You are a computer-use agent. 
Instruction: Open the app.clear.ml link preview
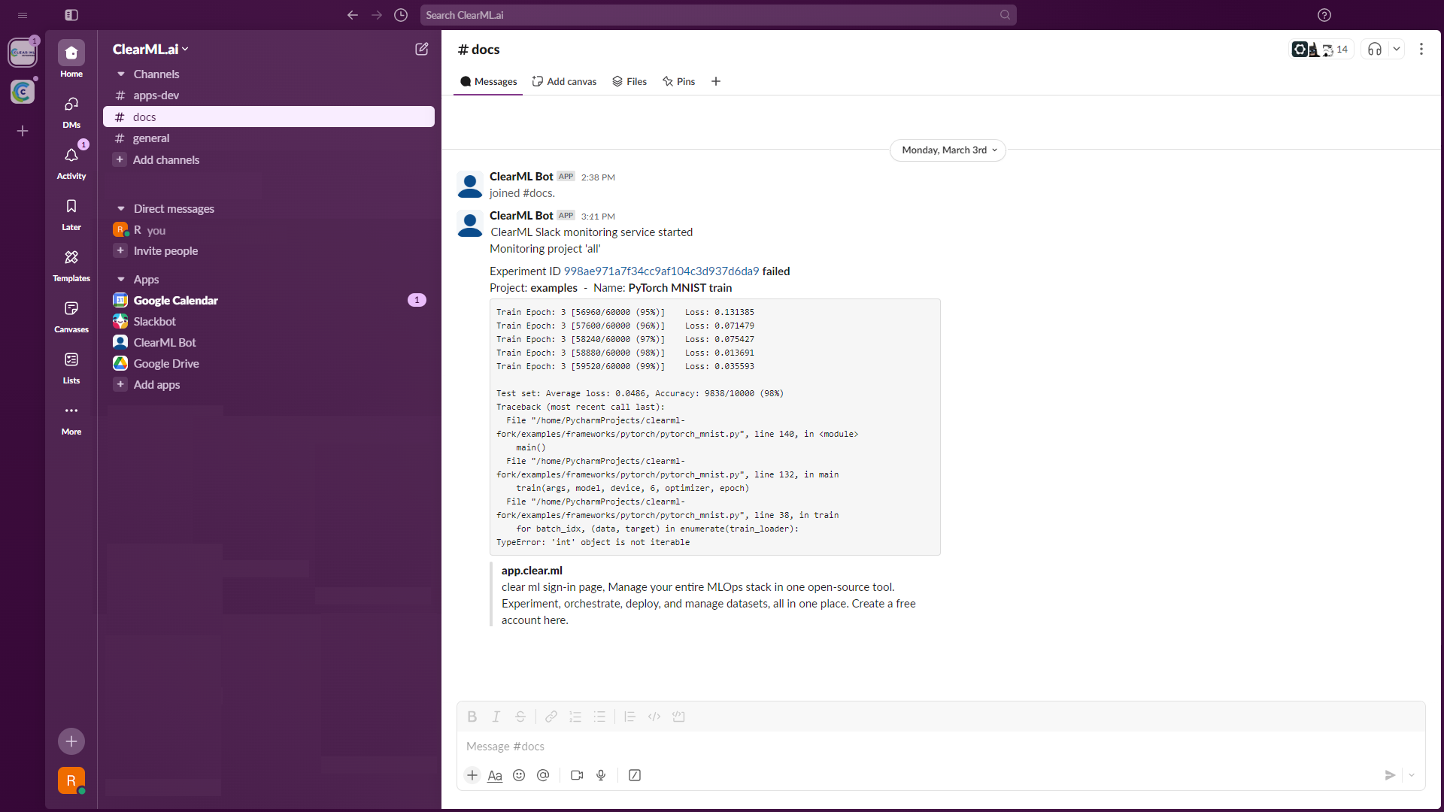[x=532, y=570]
